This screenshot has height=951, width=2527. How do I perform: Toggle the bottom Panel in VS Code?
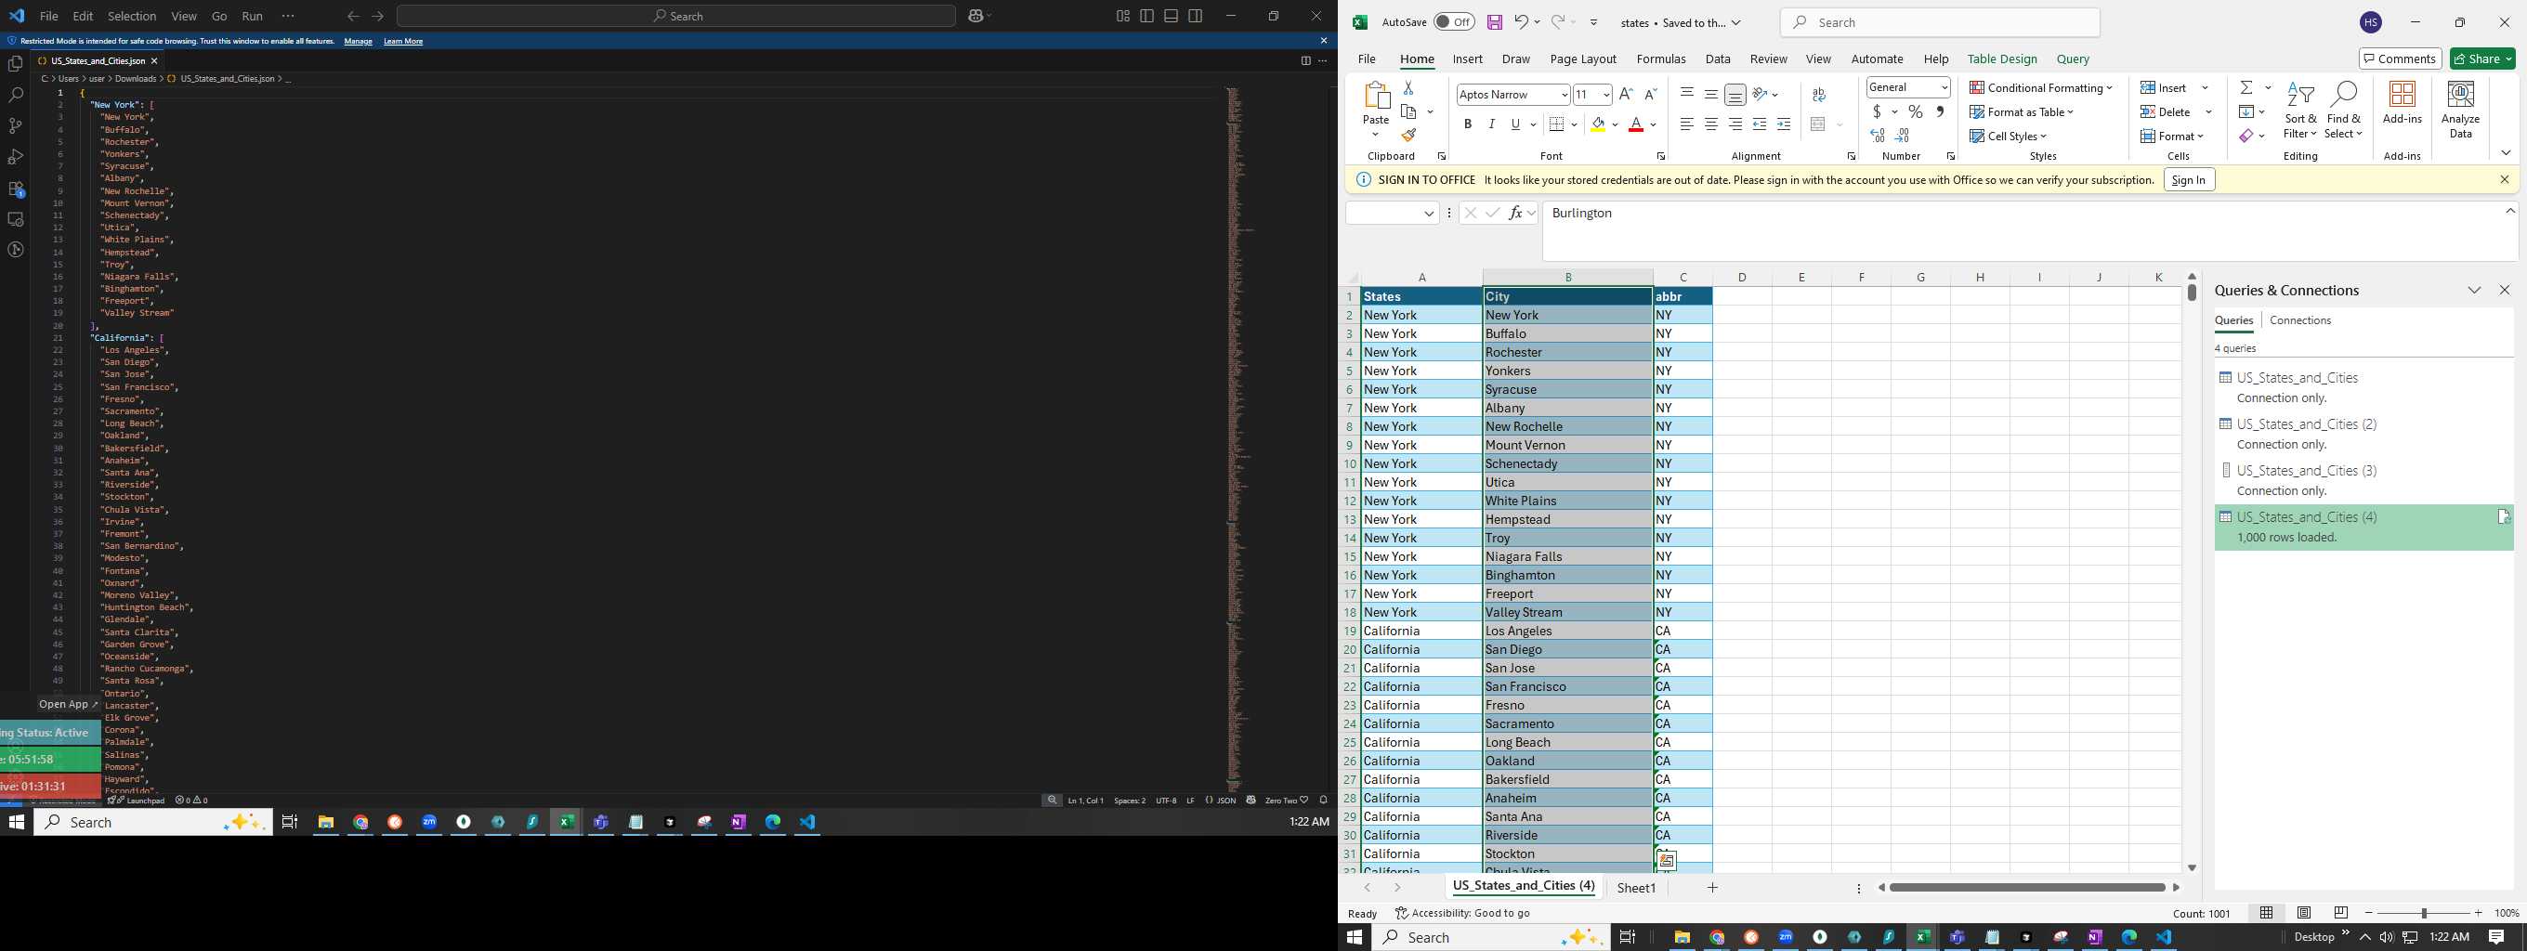(1172, 16)
